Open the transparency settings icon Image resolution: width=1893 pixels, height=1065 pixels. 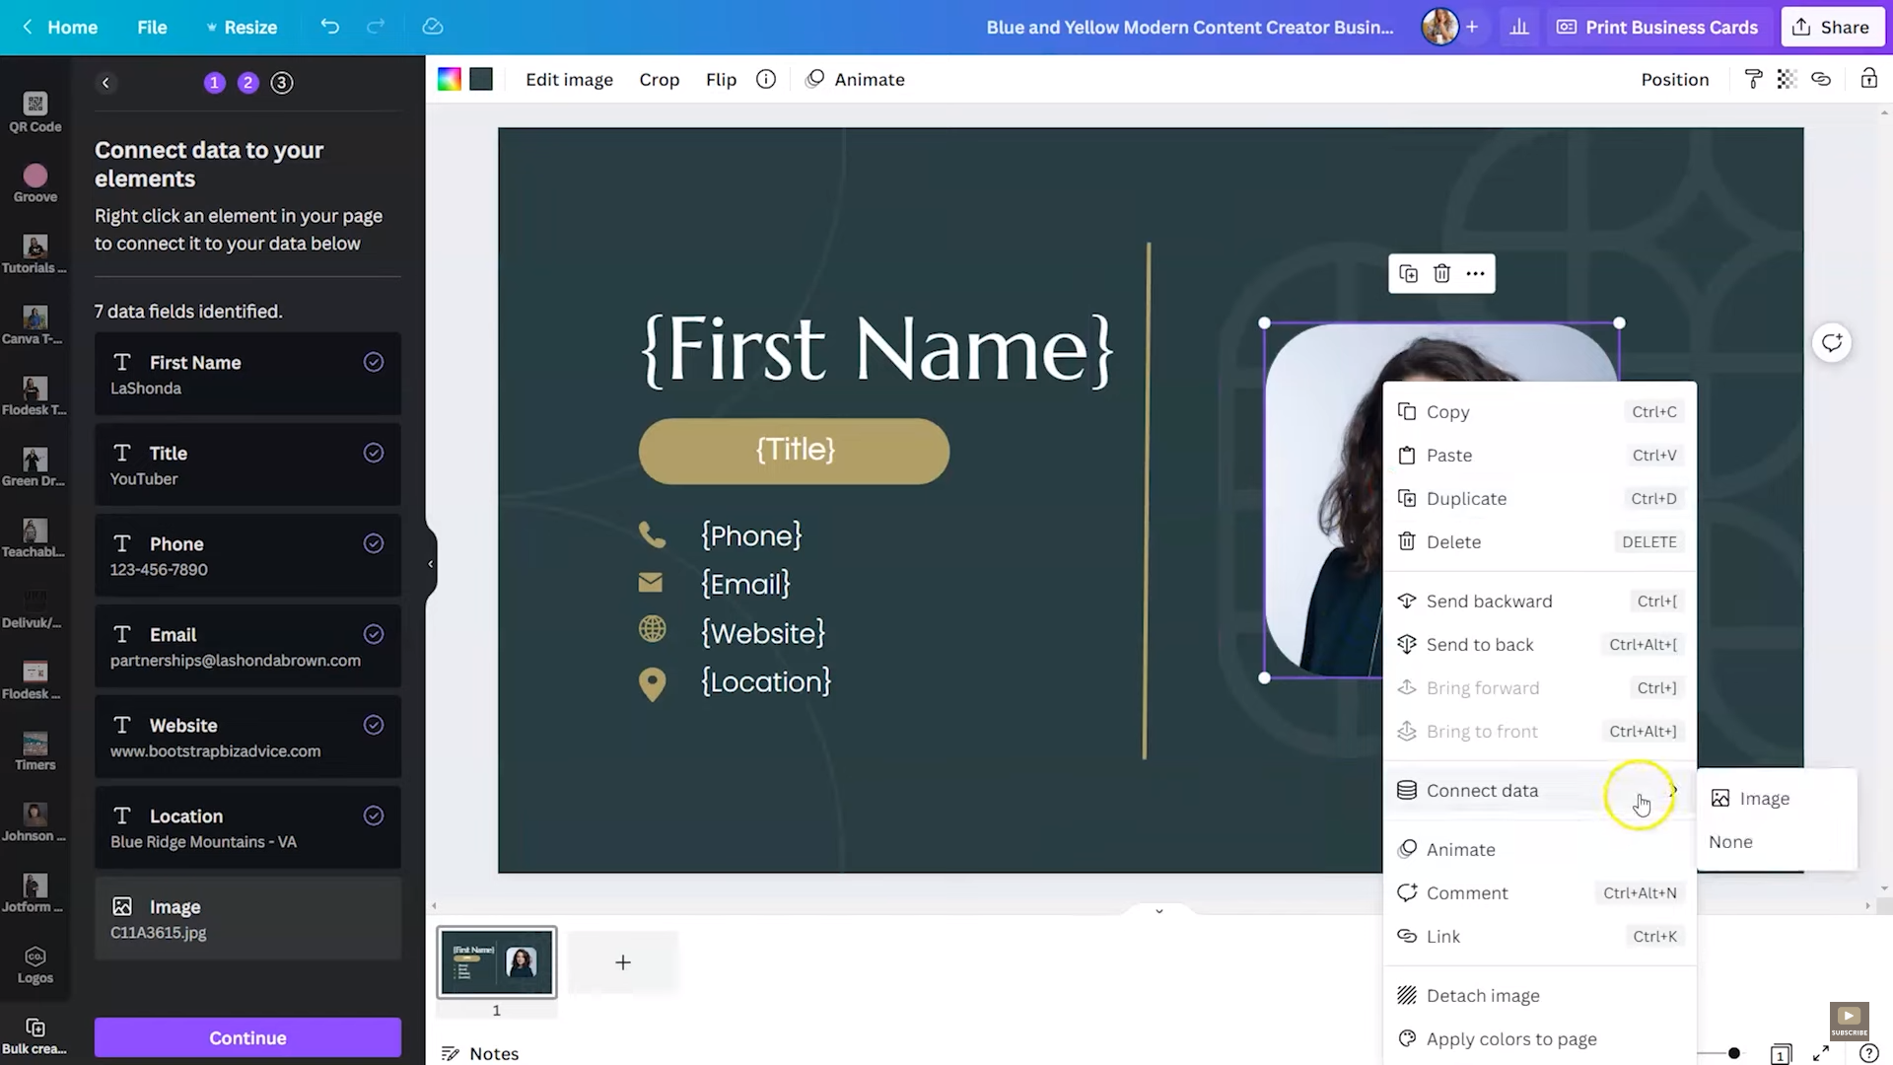click(1788, 79)
